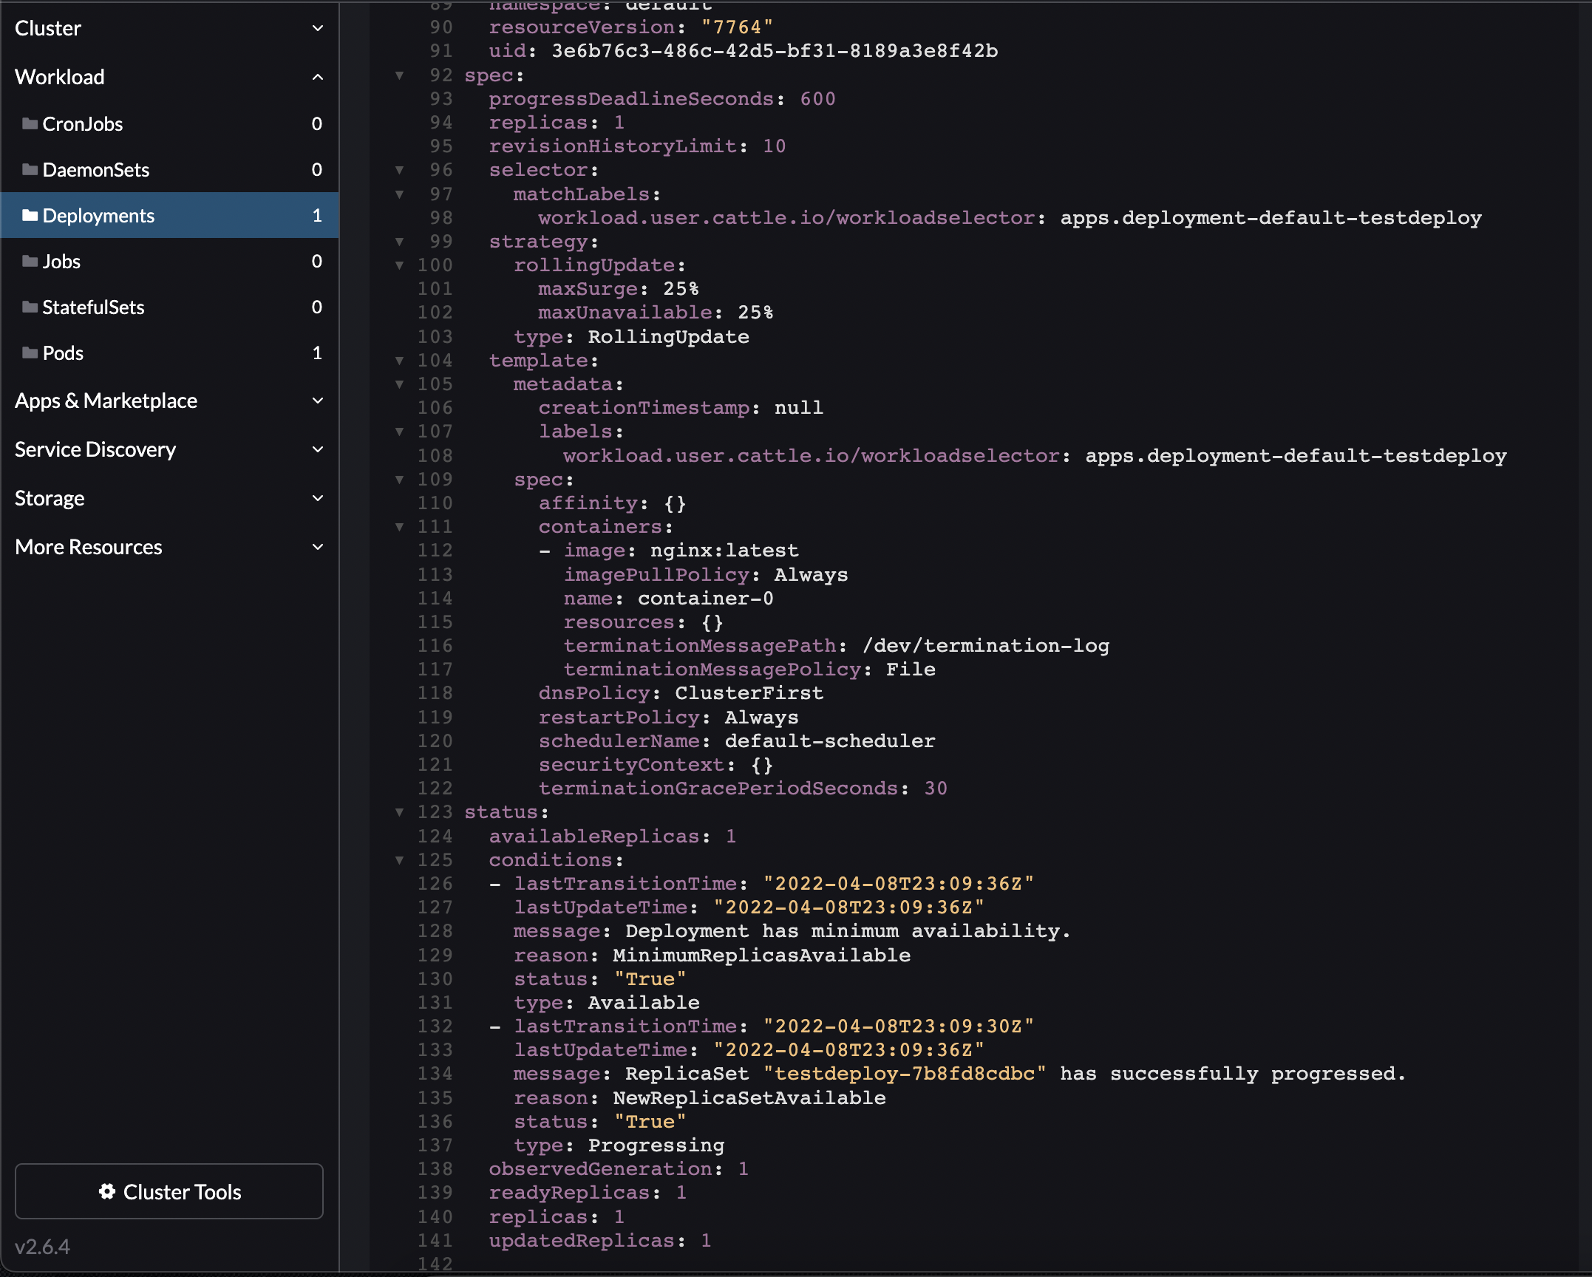Screen dimensions: 1592x1277
Task: Expand the Cluster section
Action: 318,28
